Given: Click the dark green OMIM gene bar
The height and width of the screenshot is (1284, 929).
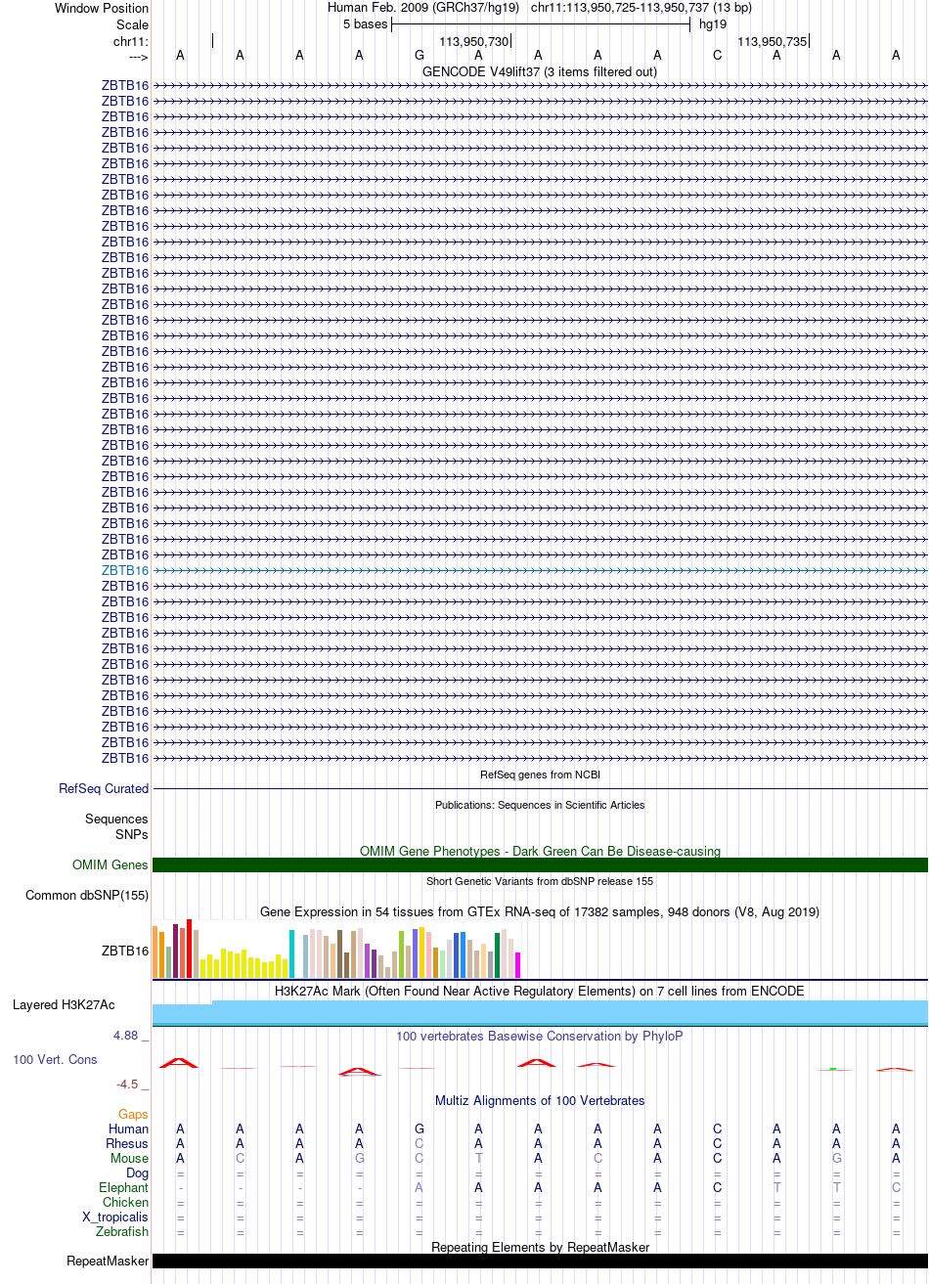Looking at the screenshot, I should click(x=540, y=864).
